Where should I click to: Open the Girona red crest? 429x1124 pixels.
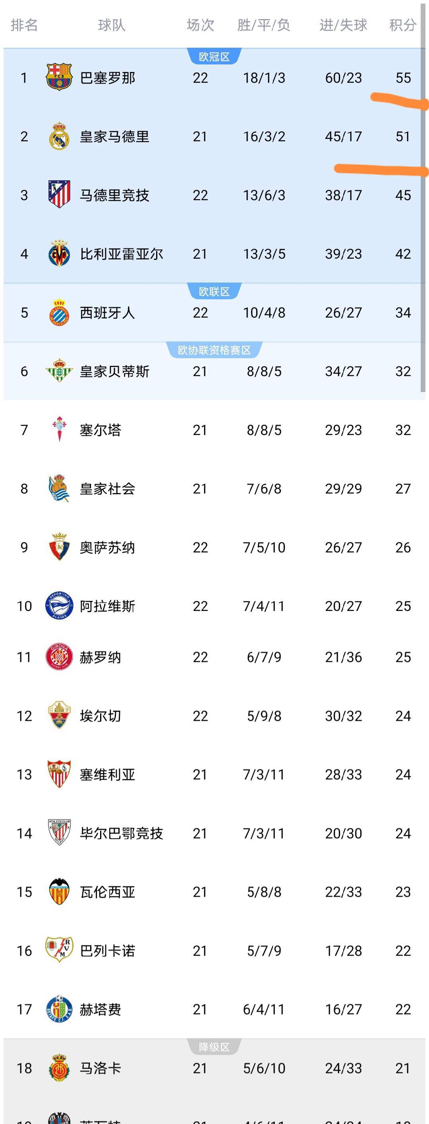(x=59, y=657)
